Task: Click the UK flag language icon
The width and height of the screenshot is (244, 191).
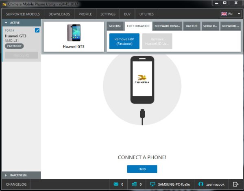Action: click(224, 14)
